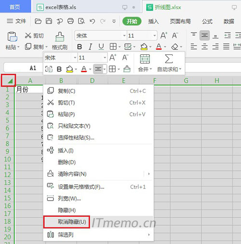This screenshot has width=241, height=244.
Task: Click the ribbon fill color bucket
Action: point(144,47)
